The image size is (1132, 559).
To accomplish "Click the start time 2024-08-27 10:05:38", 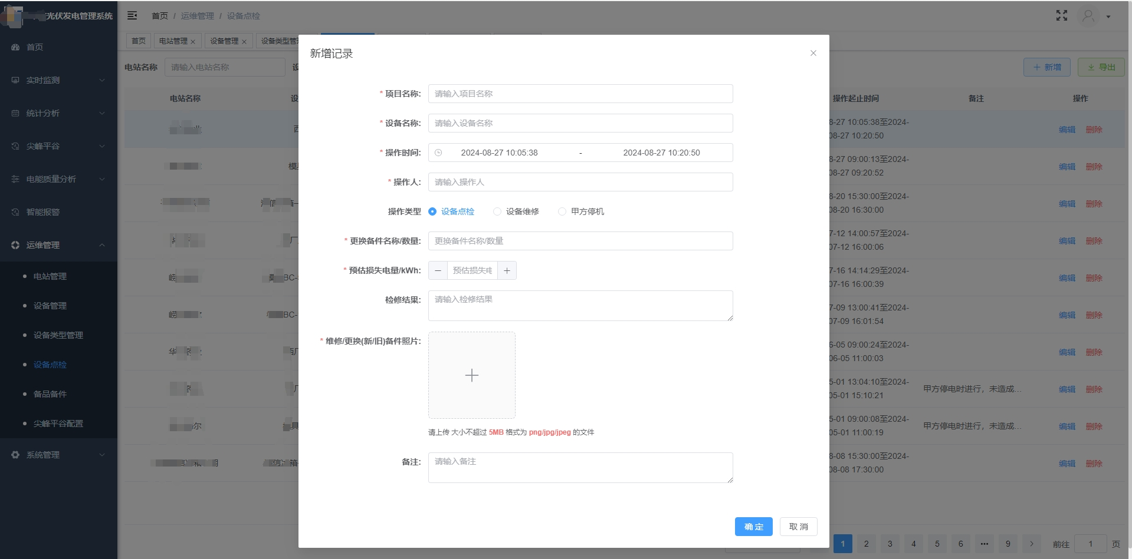I will point(499,153).
